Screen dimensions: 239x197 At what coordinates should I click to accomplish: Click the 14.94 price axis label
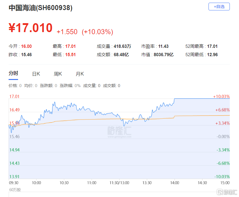[x=15, y=150]
